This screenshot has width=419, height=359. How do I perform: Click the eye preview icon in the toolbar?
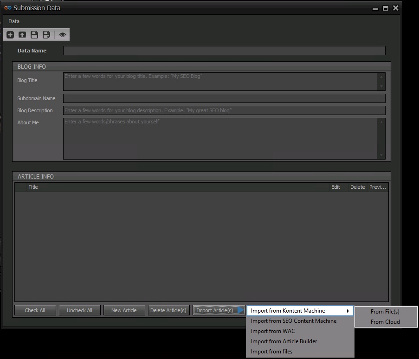(x=63, y=35)
